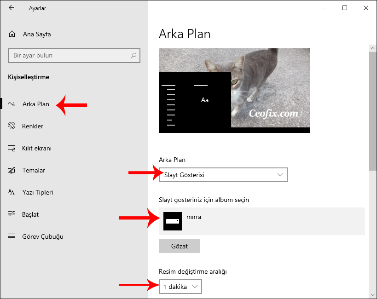Click the vertical scrollbar thumb
377x299 pixels.
click(373, 111)
